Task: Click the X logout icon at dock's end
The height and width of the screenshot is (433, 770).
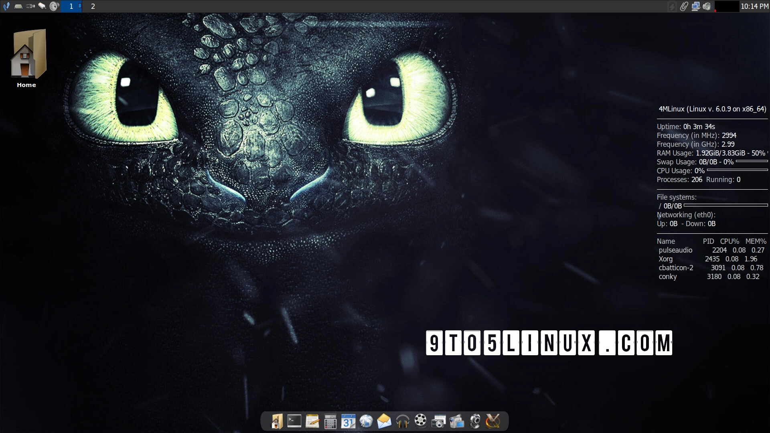Action: 493,421
